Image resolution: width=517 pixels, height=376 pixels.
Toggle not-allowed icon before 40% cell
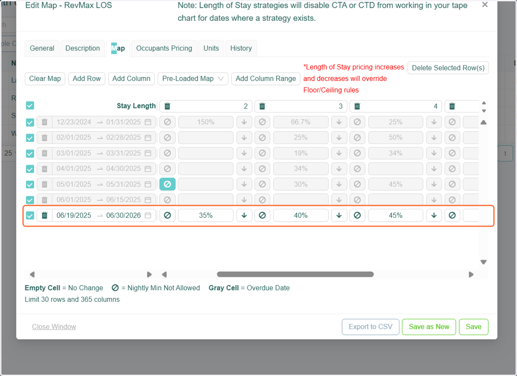262,215
